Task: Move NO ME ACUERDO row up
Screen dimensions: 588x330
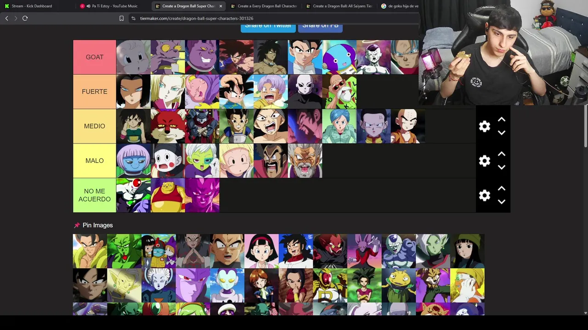Action: tap(502, 188)
